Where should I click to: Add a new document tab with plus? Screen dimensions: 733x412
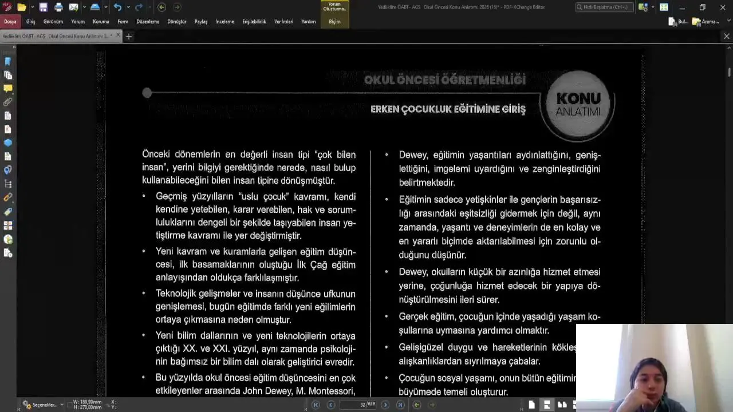coord(129,36)
